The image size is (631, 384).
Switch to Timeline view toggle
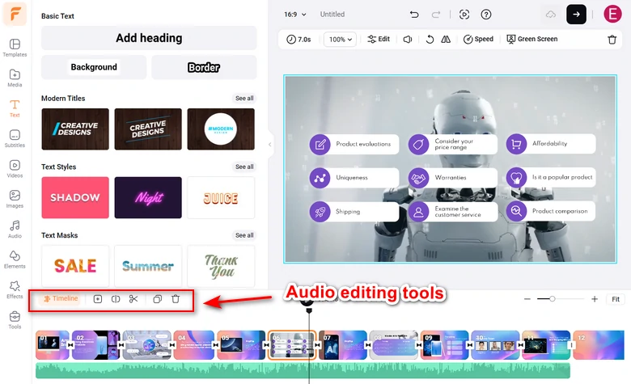(61, 298)
